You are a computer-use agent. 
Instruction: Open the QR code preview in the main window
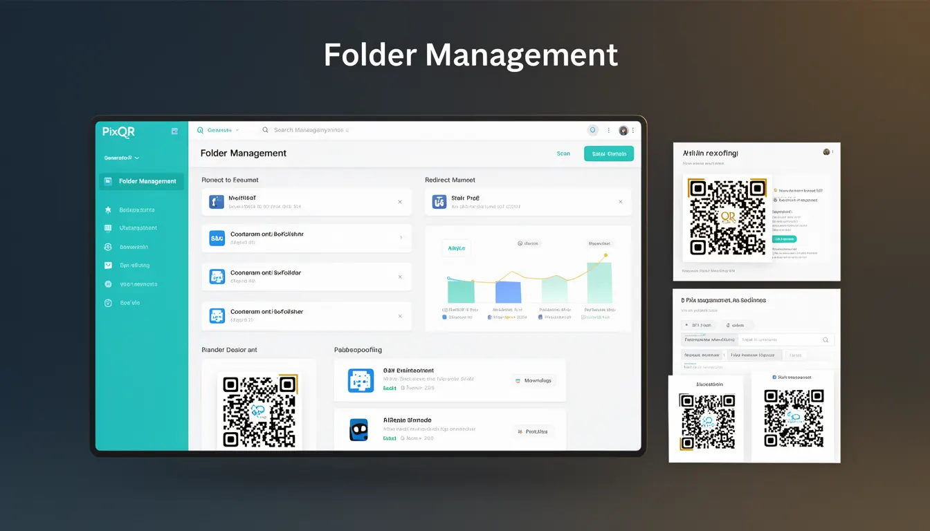260,411
